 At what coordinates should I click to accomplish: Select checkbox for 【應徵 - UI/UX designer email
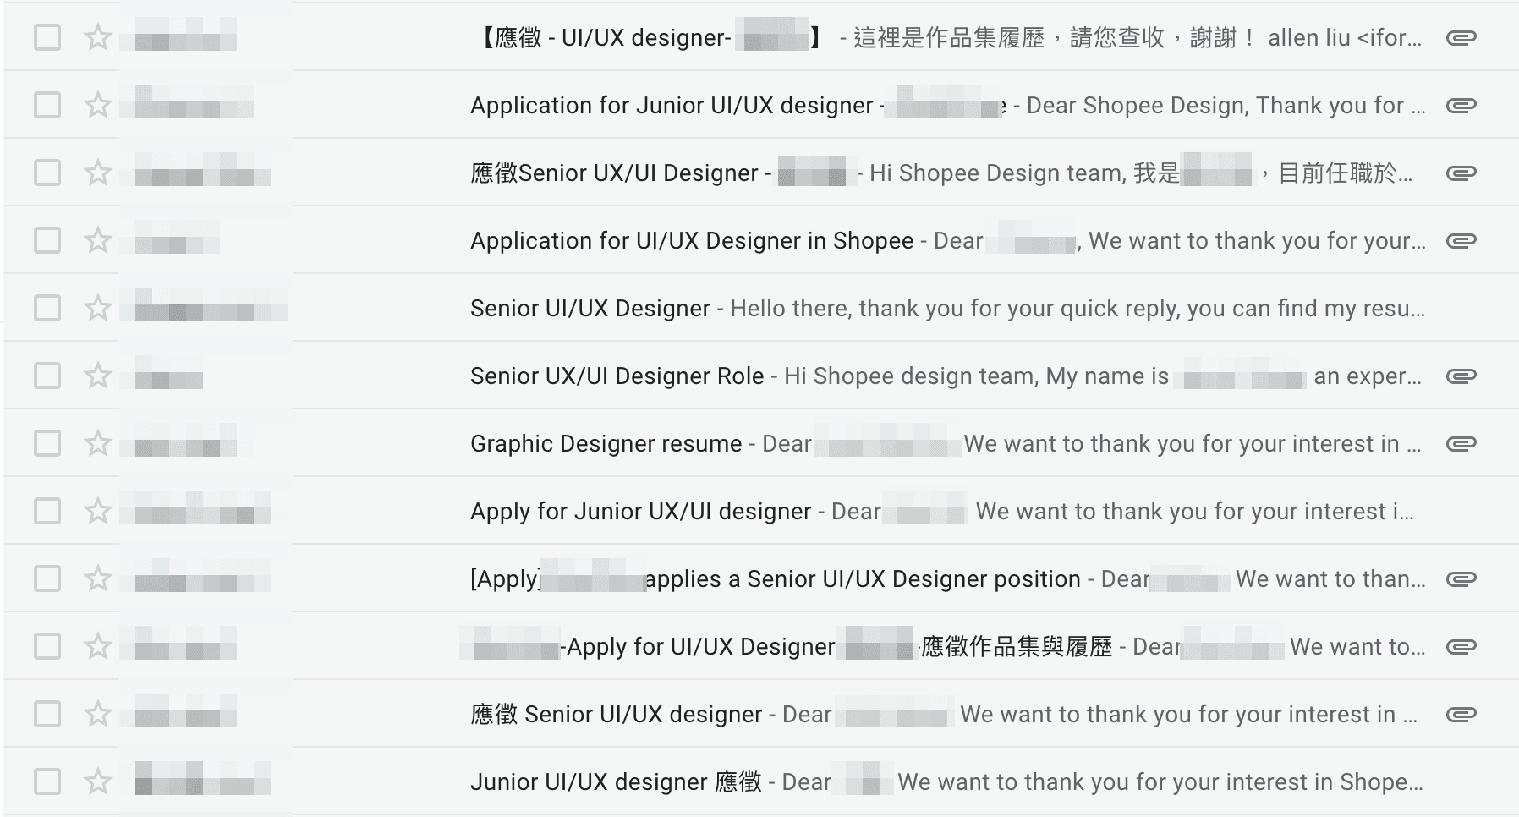[x=47, y=37]
